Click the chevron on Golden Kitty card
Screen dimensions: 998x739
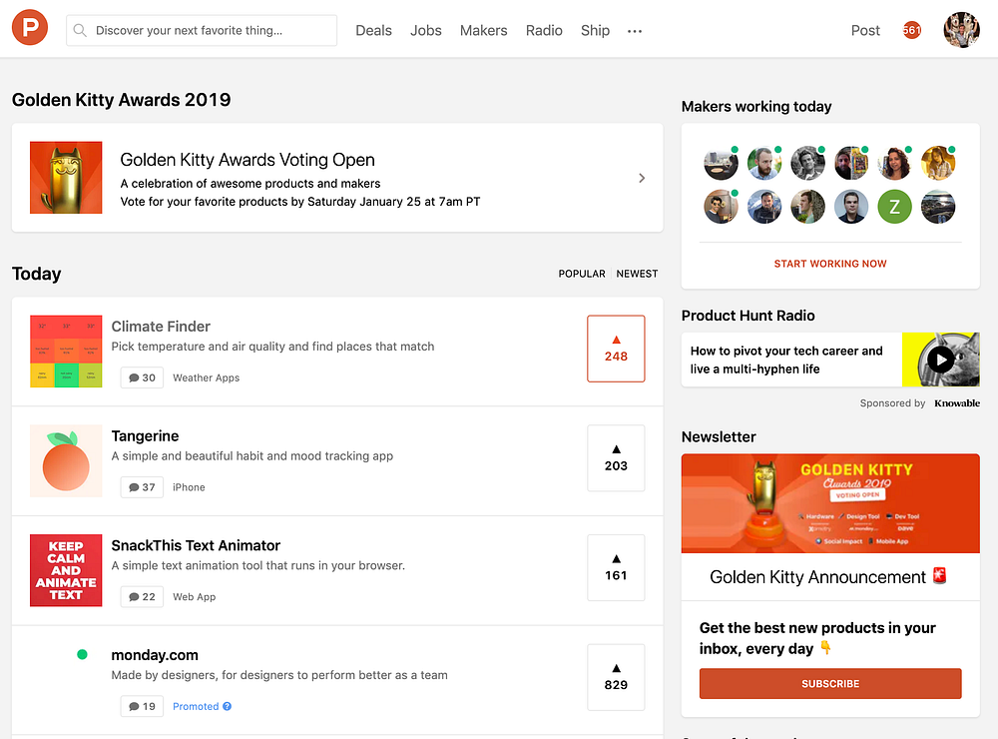642,178
